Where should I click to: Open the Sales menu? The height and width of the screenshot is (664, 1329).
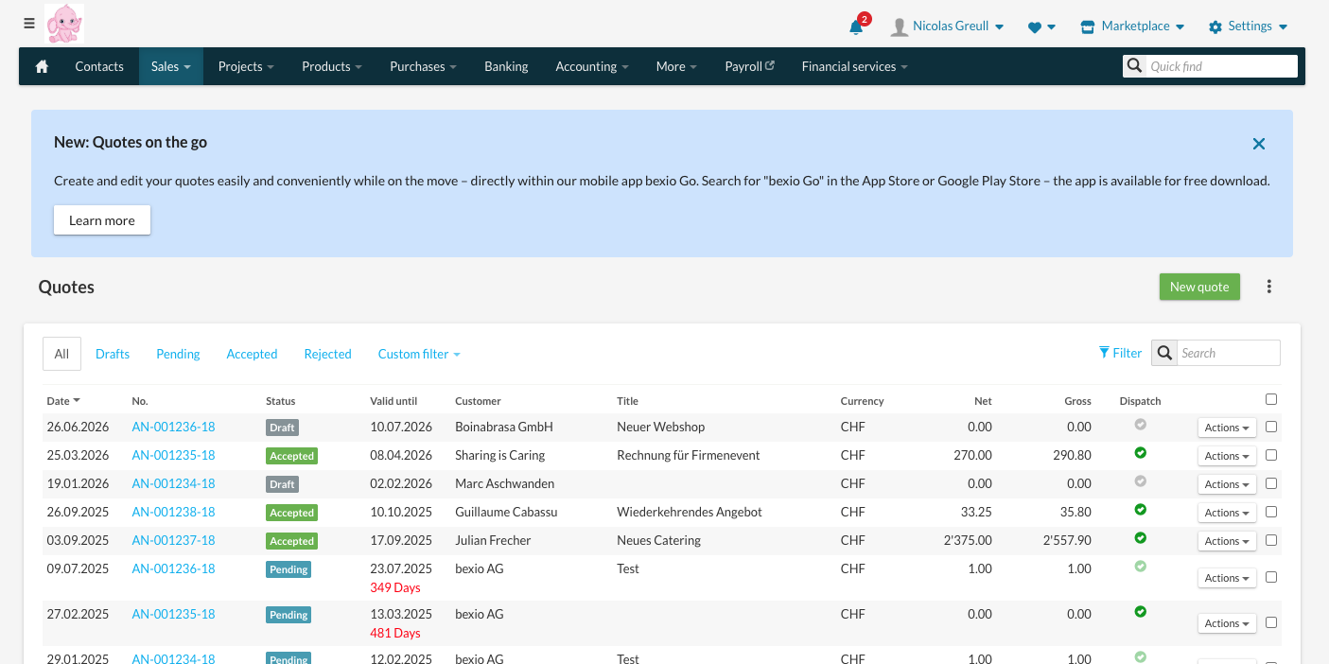(x=171, y=66)
